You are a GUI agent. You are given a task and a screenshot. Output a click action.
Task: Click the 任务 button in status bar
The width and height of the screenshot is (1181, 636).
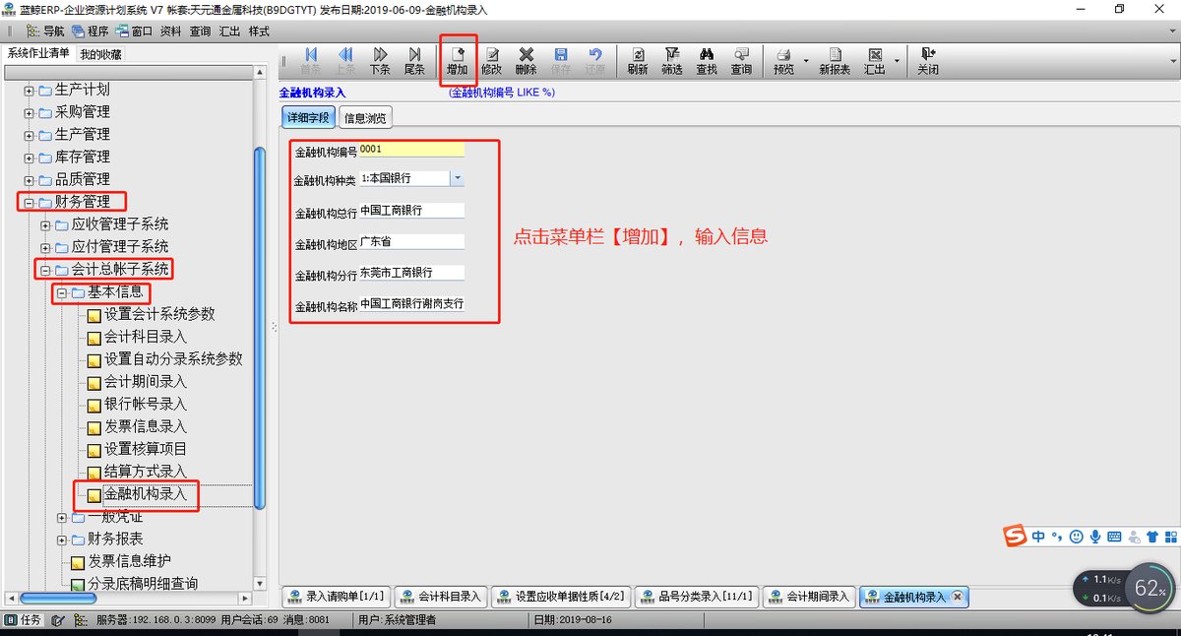pyautogui.click(x=24, y=620)
